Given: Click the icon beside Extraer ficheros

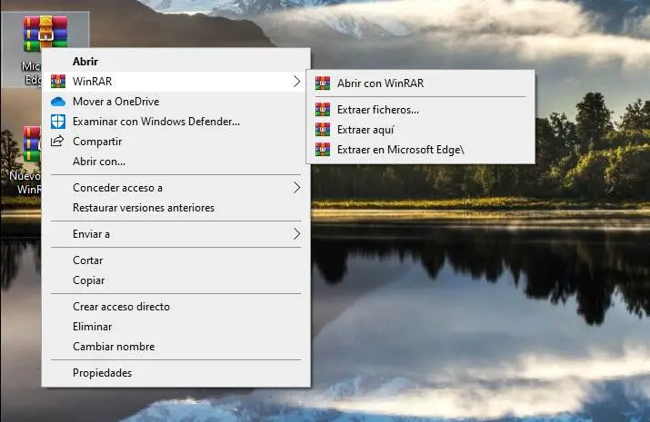Looking at the screenshot, I should [323, 110].
